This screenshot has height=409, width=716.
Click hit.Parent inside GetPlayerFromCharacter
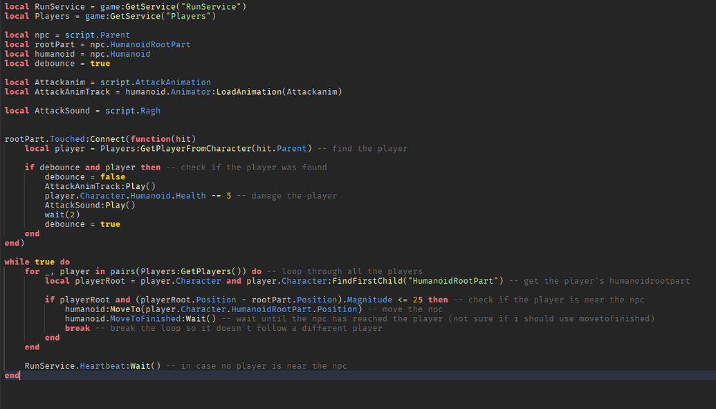coord(282,149)
